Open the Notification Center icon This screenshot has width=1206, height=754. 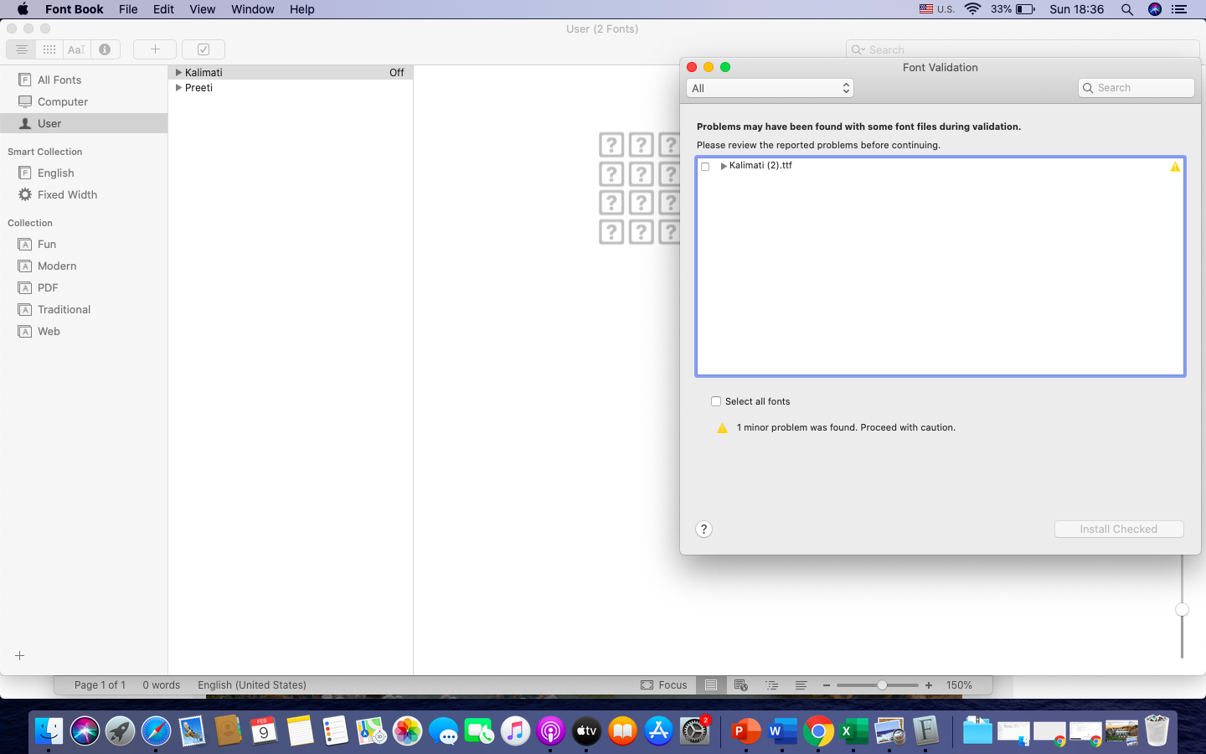point(1179,9)
